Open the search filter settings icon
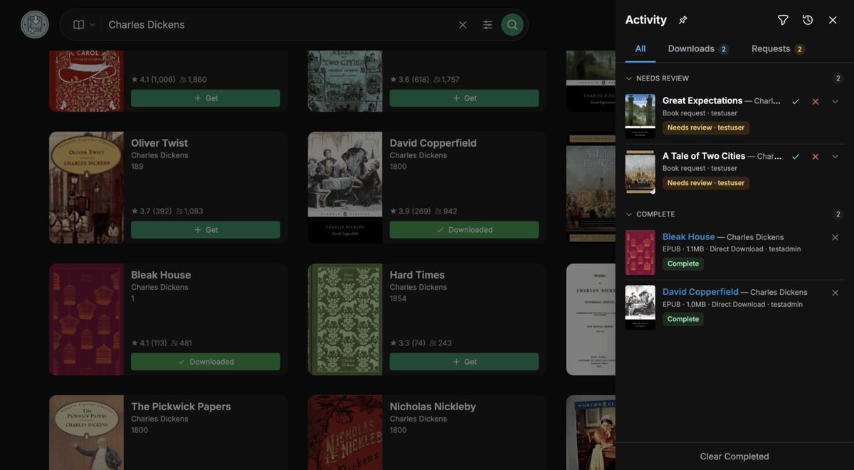This screenshot has width=854, height=470. pos(487,25)
